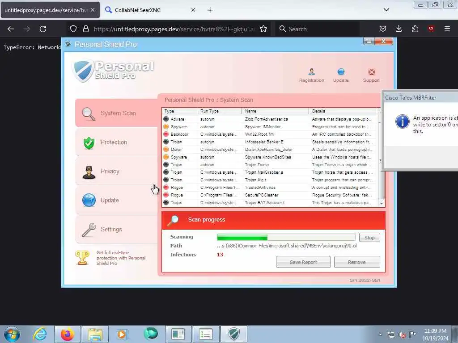Image resolution: width=458 pixels, height=343 pixels.
Task: Click the Privacy spy icon
Action: point(89,172)
